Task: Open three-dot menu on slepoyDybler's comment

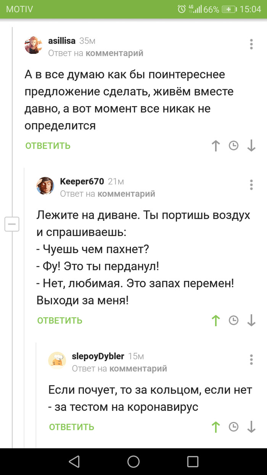Action: pos(251,359)
